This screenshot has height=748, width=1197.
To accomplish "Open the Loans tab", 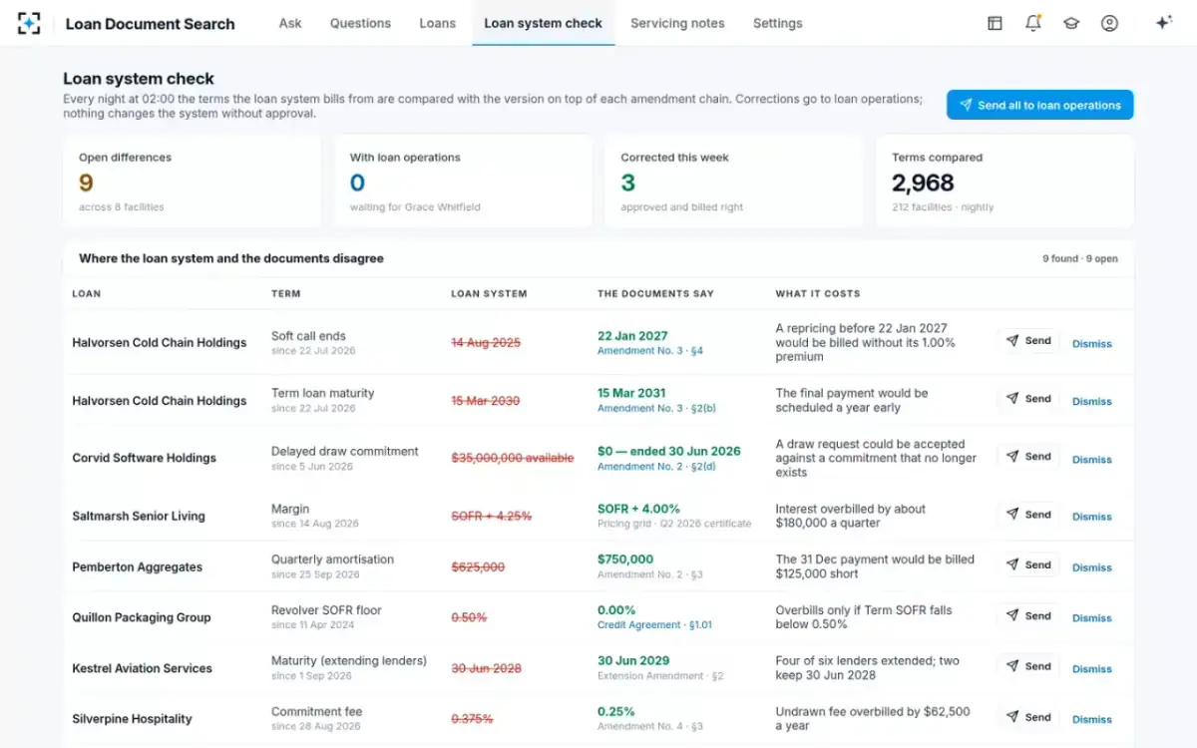I will (437, 23).
